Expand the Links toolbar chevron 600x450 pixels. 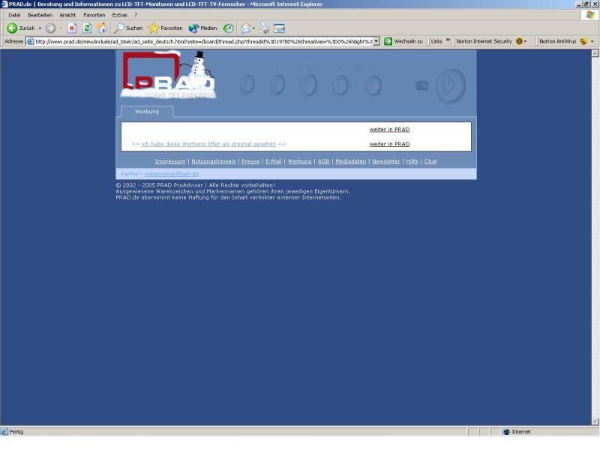(x=448, y=41)
